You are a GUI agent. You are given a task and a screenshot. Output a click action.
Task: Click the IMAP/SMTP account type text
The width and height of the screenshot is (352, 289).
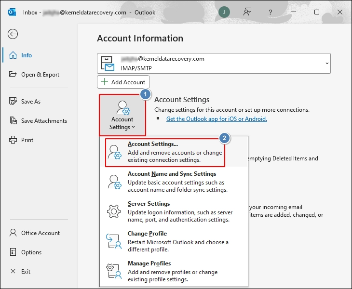[x=136, y=68]
